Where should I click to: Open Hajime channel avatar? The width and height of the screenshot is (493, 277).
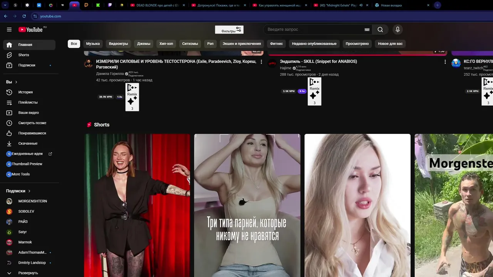[x=272, y=63]
